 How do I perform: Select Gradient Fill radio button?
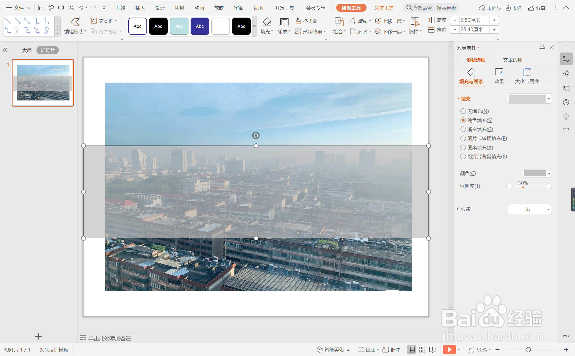(x=463, y=129)
